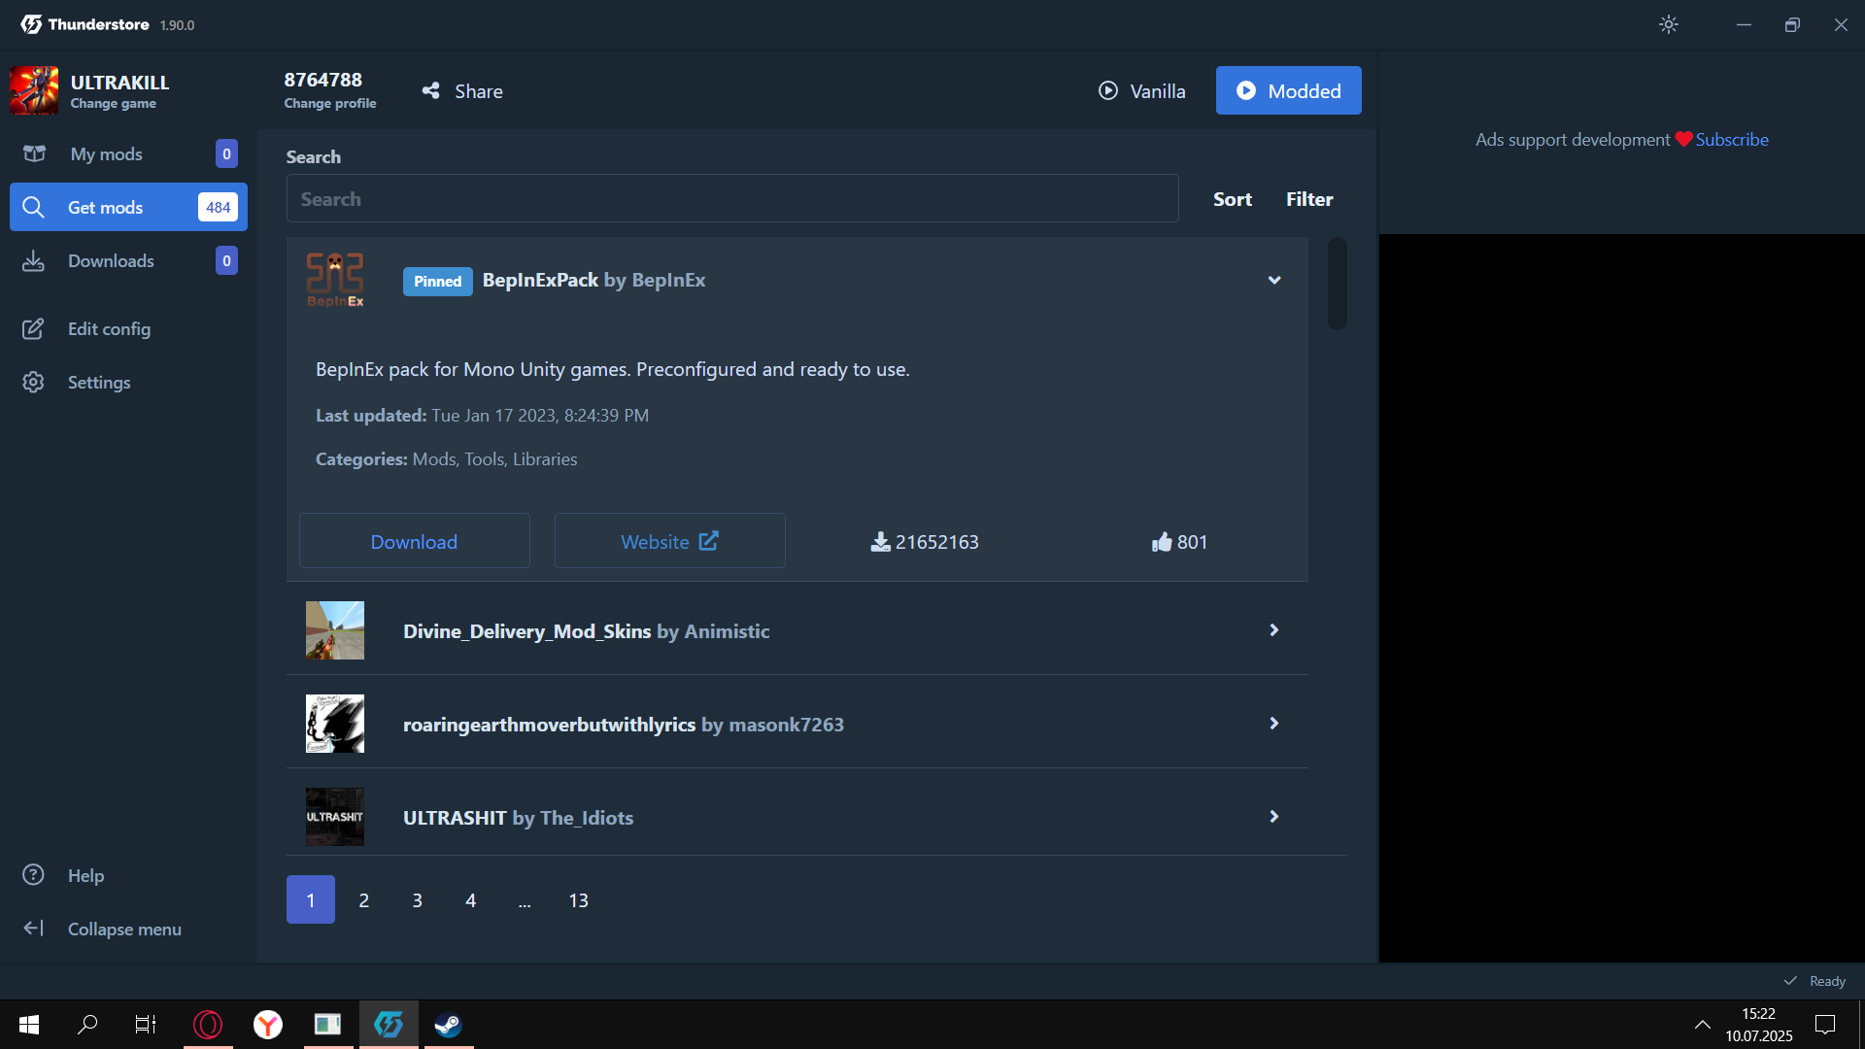Click the mod Search input field
The width and height of the screenshot is (1865, 1049).
click(x=732, y=198)
